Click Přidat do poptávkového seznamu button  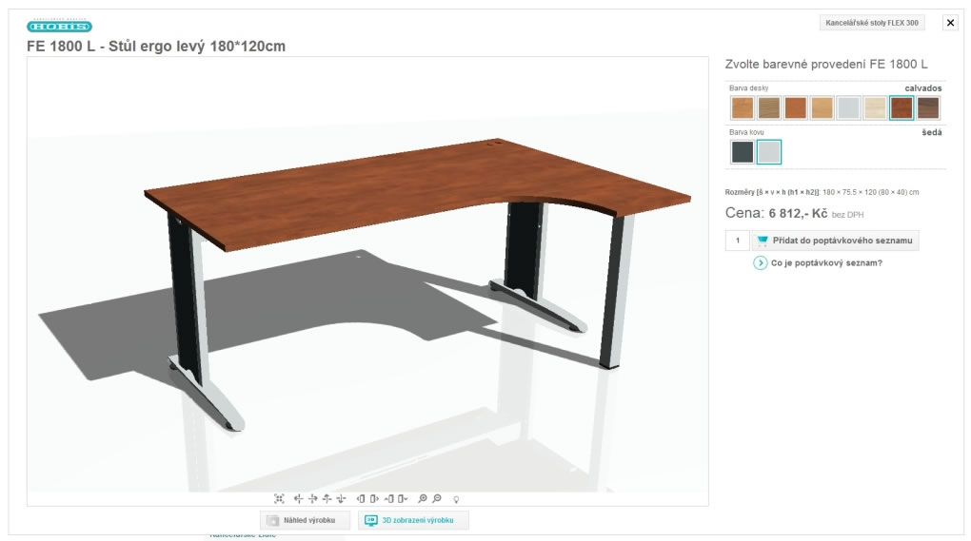(x=835, y=240)
